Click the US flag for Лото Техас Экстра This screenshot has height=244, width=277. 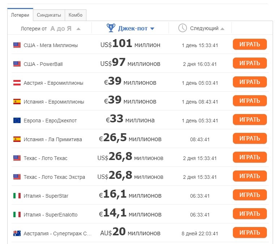[17, 177]
